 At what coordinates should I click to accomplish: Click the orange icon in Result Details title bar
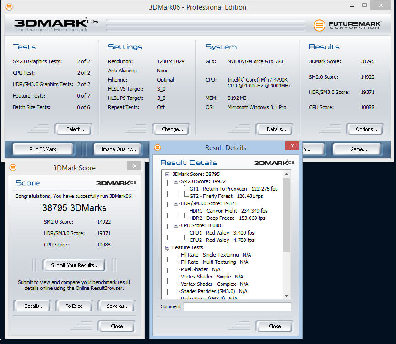point(157,147)
